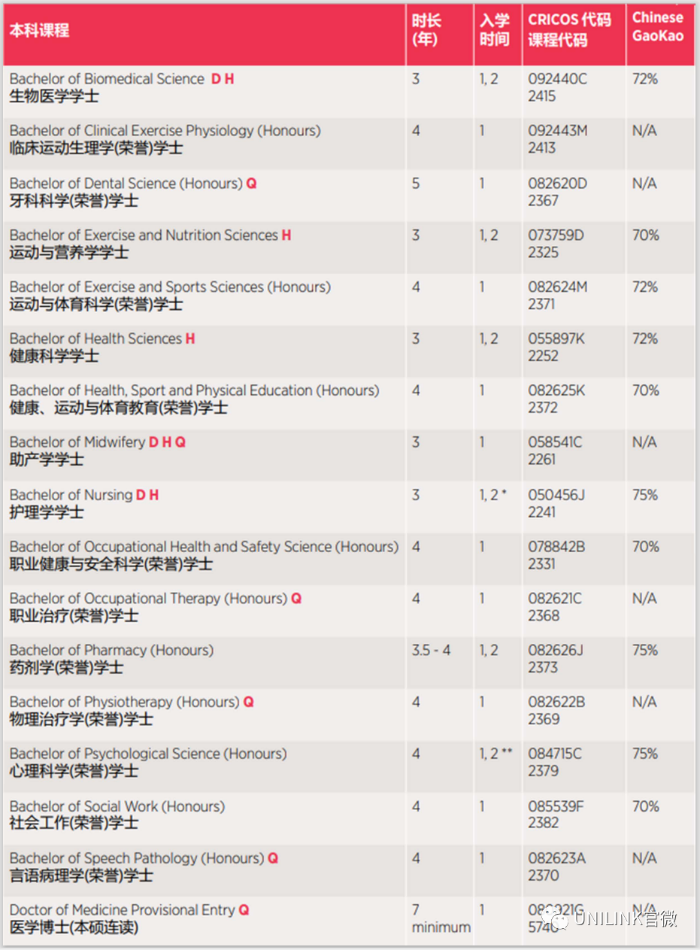The image size is (700, 950).
Task: Click the Chinese title 运动与营养学学士
Action: (69, 253)
